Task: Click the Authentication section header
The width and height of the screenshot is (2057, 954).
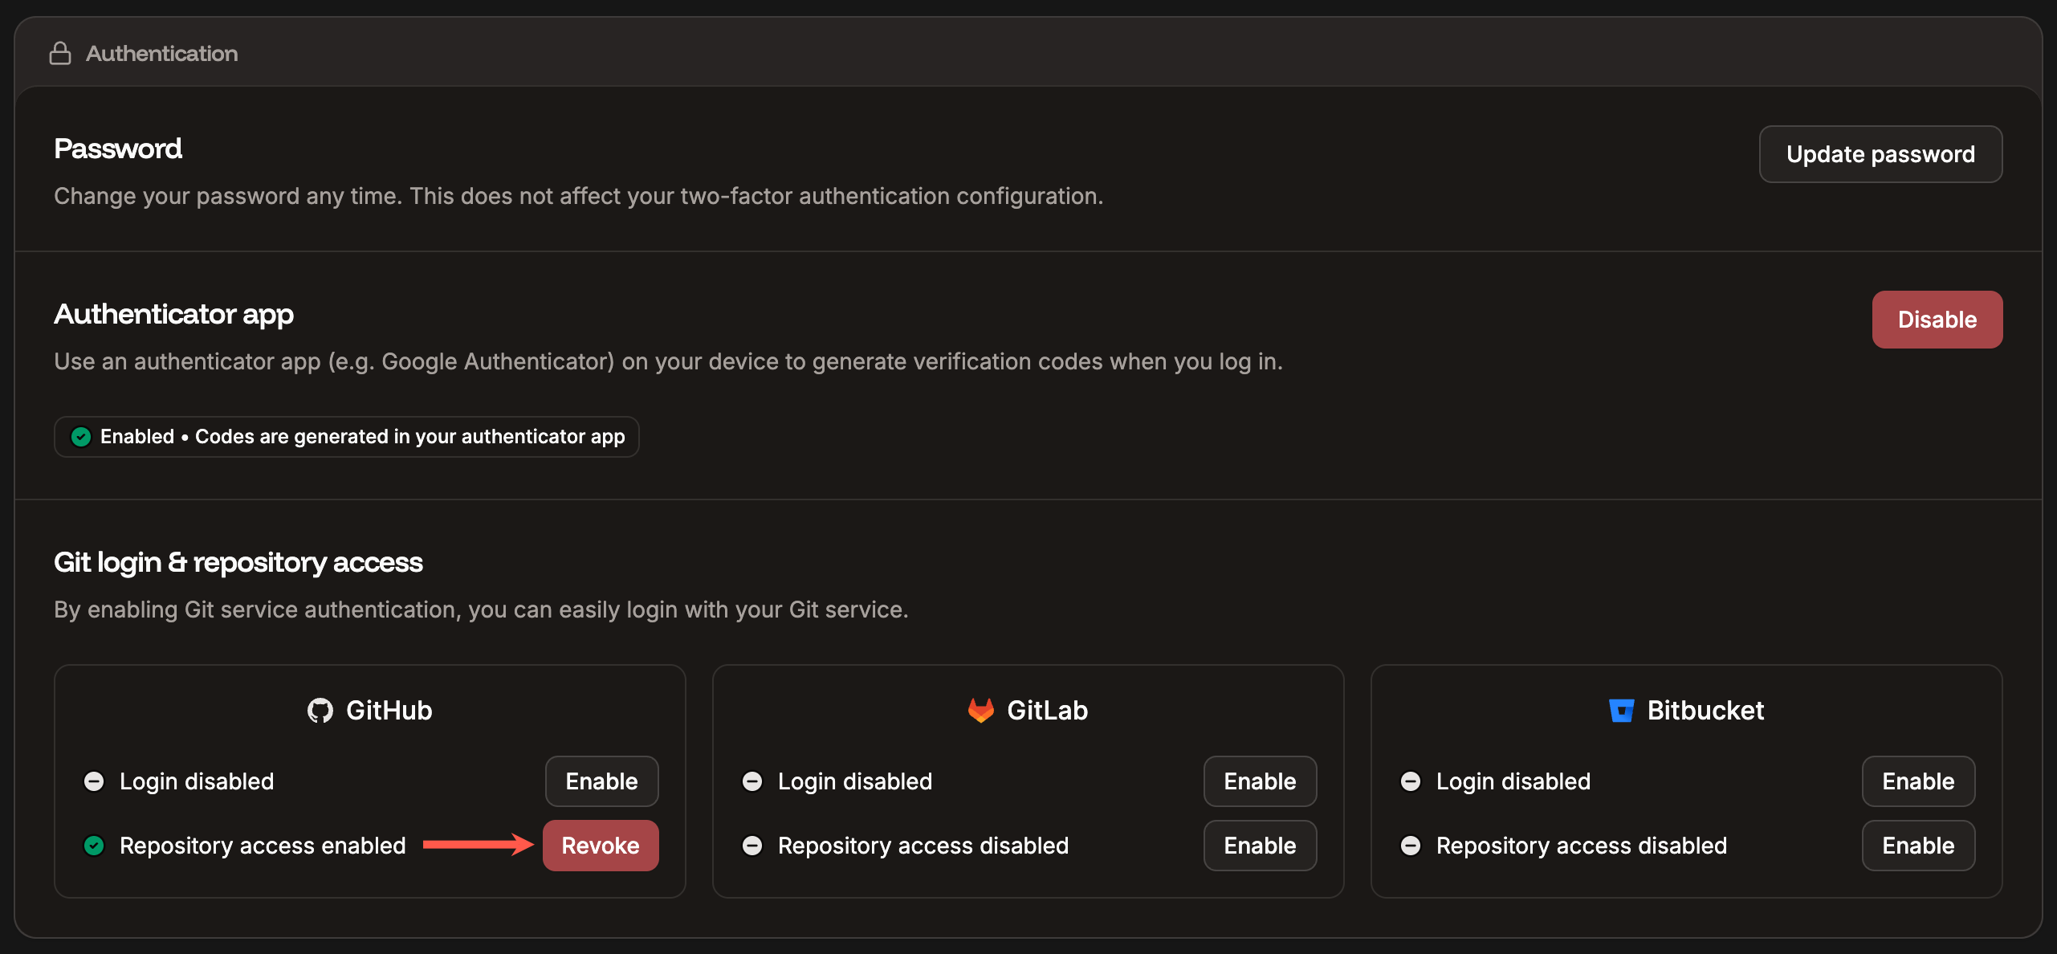Action: [x=161, y=53]
